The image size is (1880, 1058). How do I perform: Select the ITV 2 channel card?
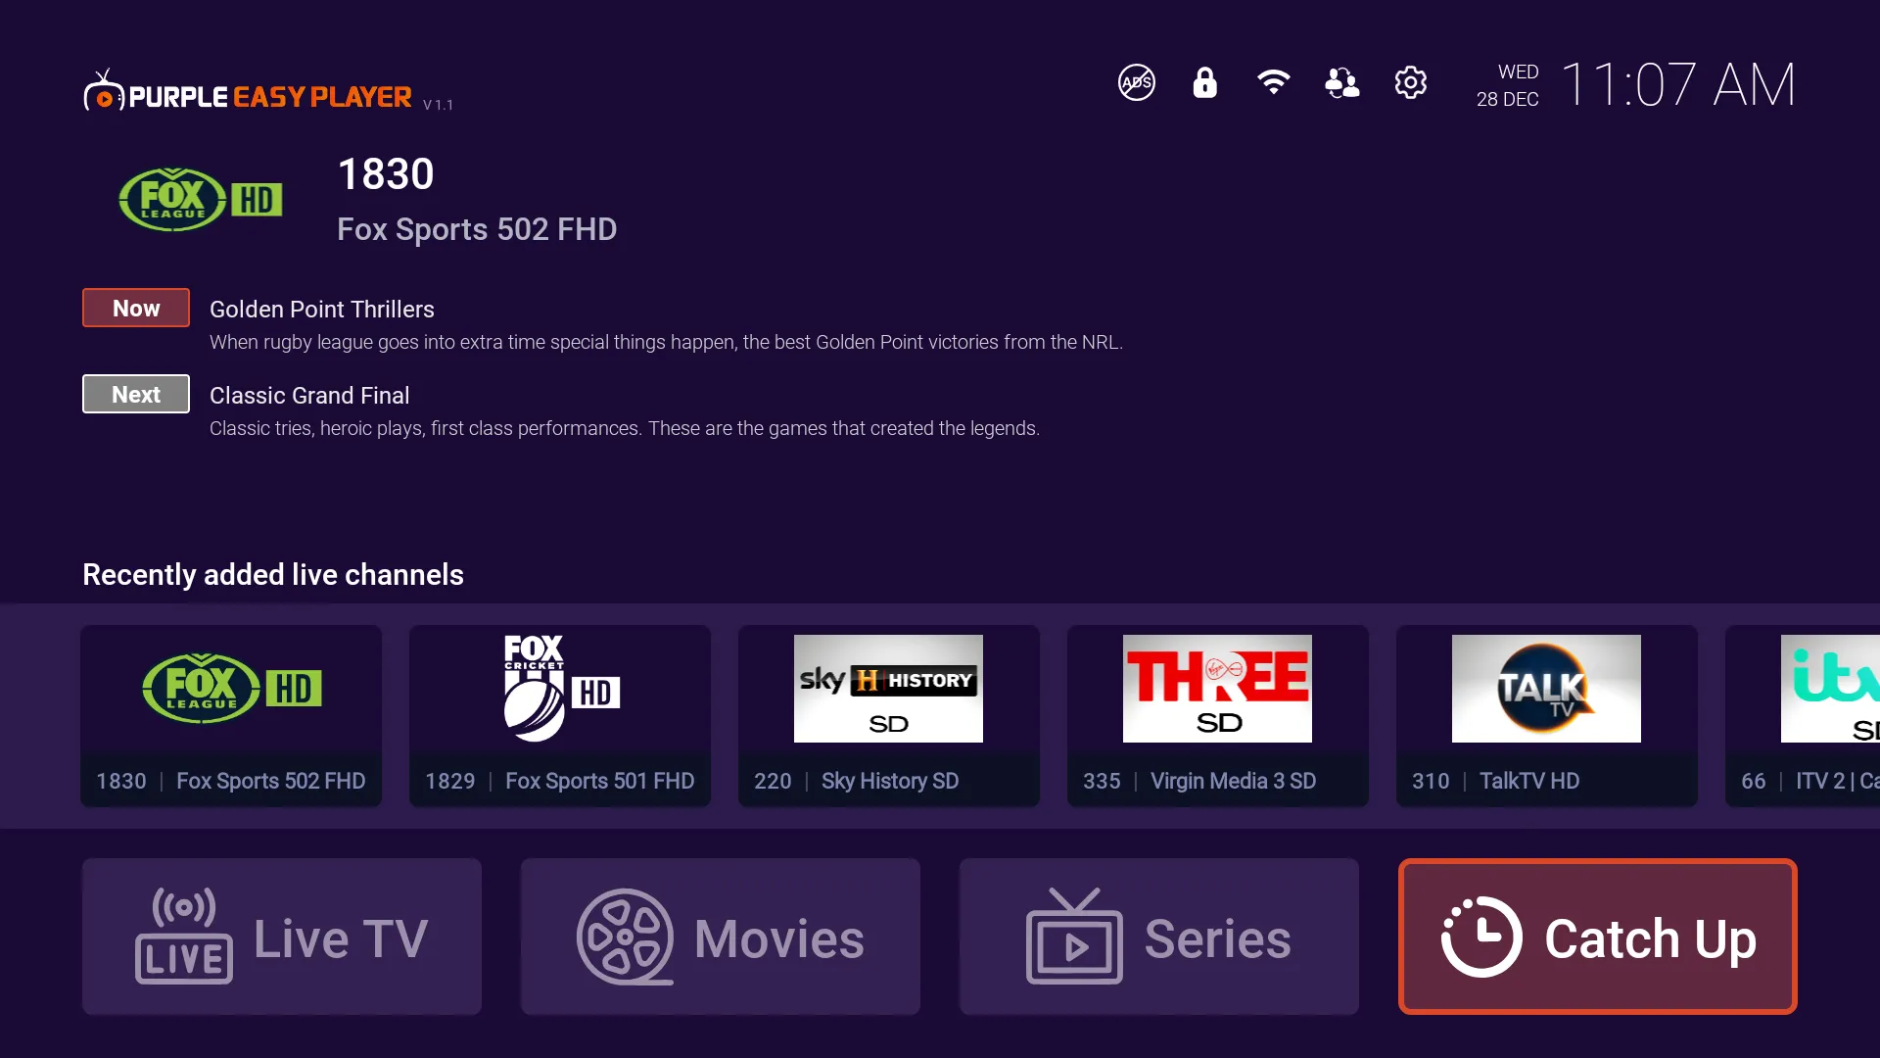1803,716
